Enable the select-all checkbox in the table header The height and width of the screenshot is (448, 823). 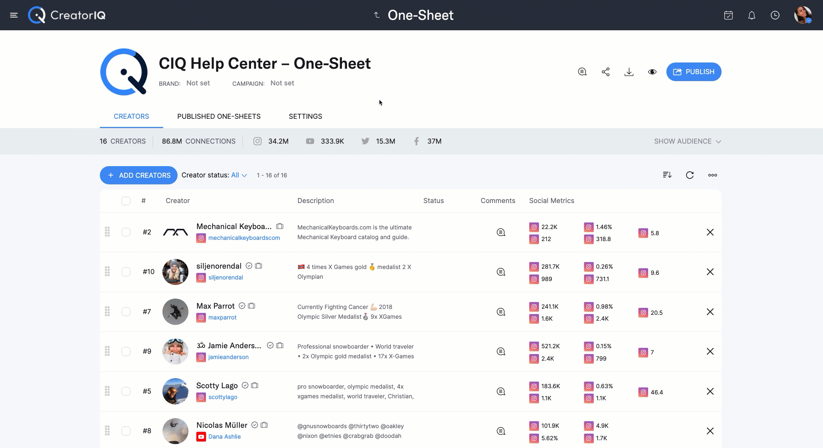pyautogui.click(x=126, y=201)
